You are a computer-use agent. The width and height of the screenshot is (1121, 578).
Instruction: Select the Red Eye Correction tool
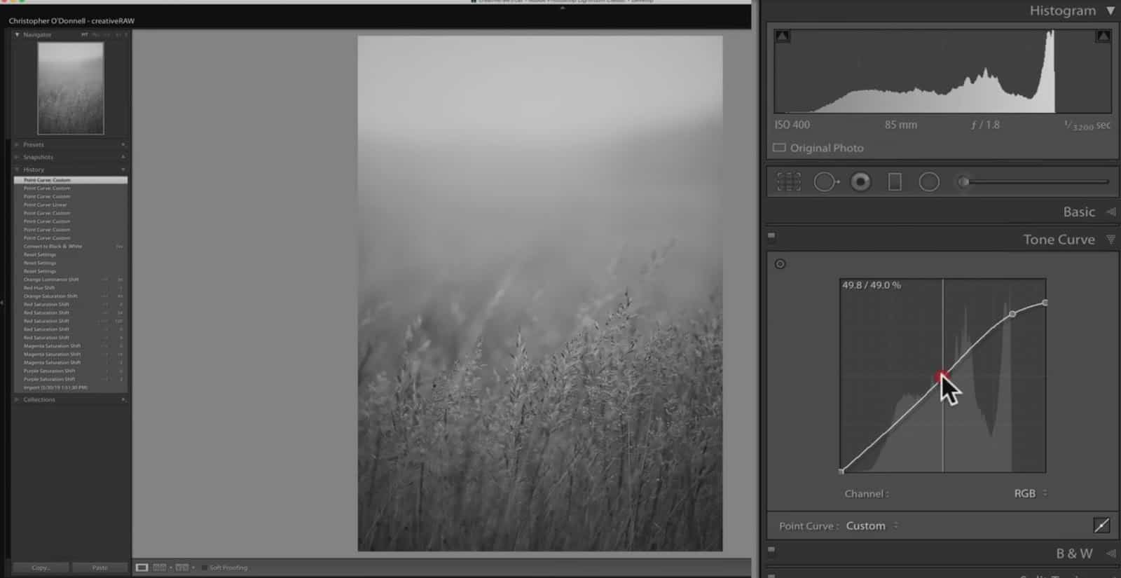(860, 182)
